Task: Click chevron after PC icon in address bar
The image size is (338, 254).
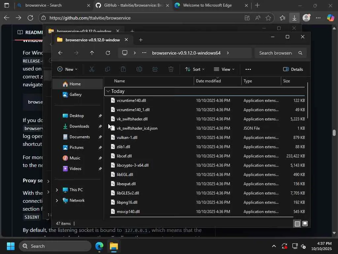Action: click(135, 53)
